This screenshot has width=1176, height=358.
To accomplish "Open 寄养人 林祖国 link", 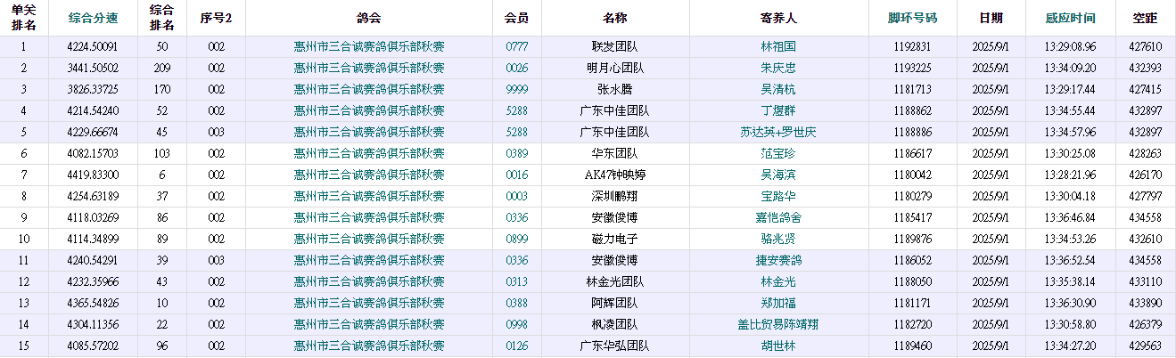I will pos(777,46).
